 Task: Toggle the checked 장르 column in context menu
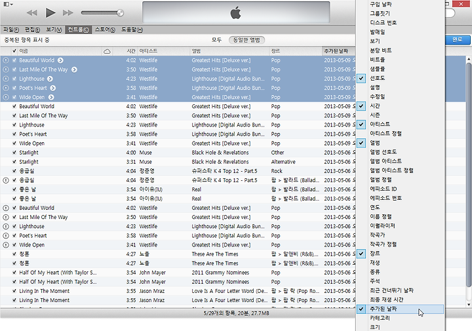(x=400, y=254)
